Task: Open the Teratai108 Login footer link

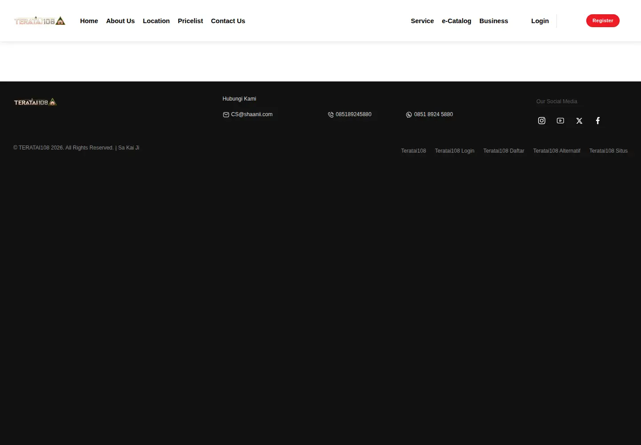Action: point(454,151)
